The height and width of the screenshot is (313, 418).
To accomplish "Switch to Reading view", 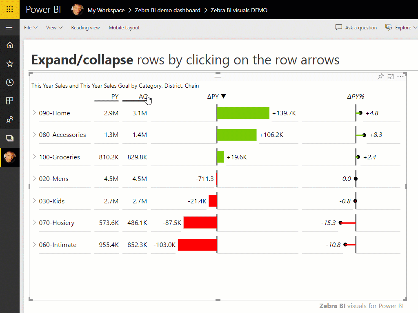I will coord(85,27).
